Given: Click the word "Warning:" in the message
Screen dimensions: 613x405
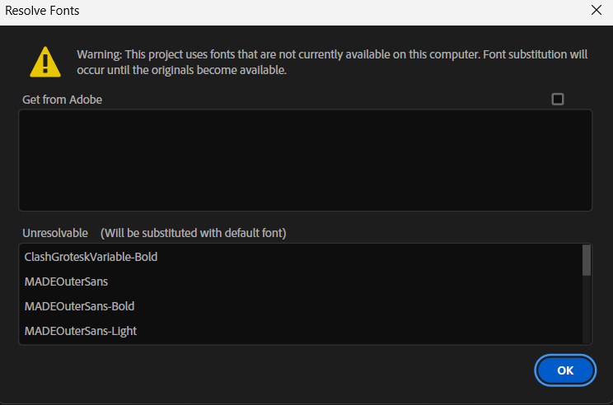Looking at the screenshot, I should click(x=99, y=54).
